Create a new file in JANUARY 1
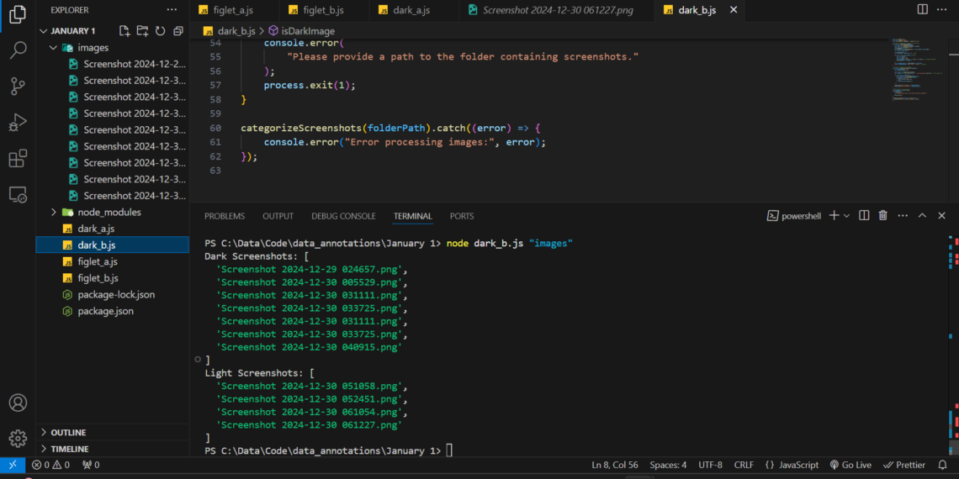Viewport: 959px width, 479px height. 125,30
